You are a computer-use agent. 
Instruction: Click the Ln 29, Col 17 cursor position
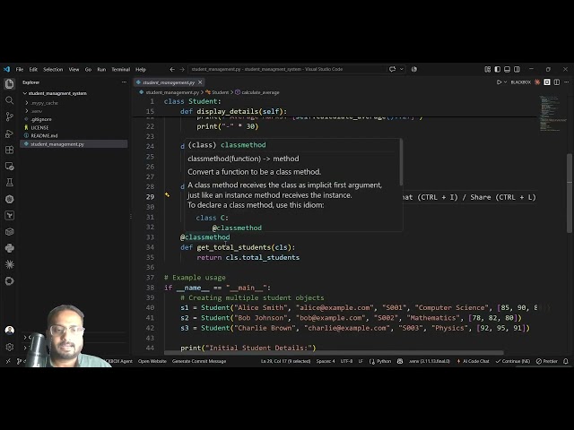pyautogui.click(x=285, y=361)
